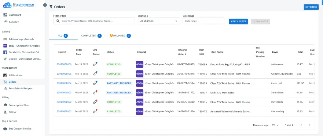Click the question mark icon on Unlinked tab
Viewport: 323px width, 136px height.
click(111, 35)
